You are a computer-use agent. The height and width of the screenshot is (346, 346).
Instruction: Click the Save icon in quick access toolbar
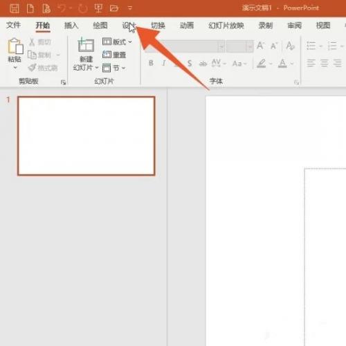[x=15, y=8]
